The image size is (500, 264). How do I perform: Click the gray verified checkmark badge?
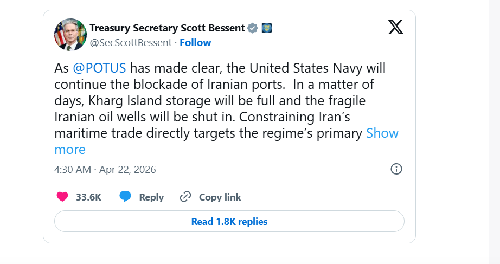point(253,28)
